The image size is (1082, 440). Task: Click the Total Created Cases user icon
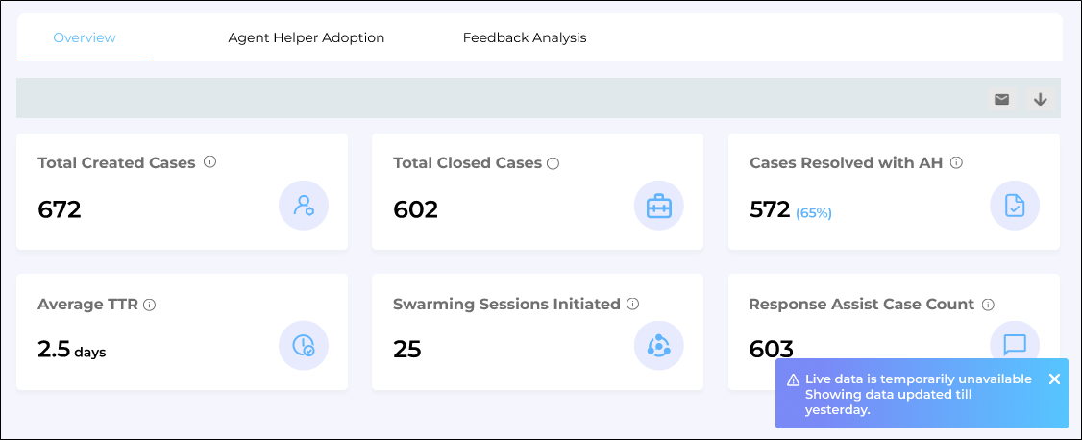point(304,206)
